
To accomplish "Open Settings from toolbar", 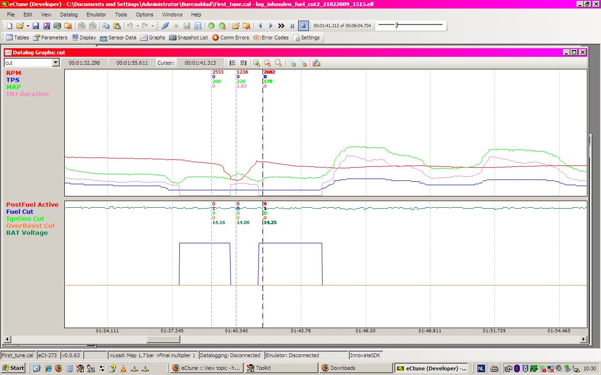I will point(306,37).
